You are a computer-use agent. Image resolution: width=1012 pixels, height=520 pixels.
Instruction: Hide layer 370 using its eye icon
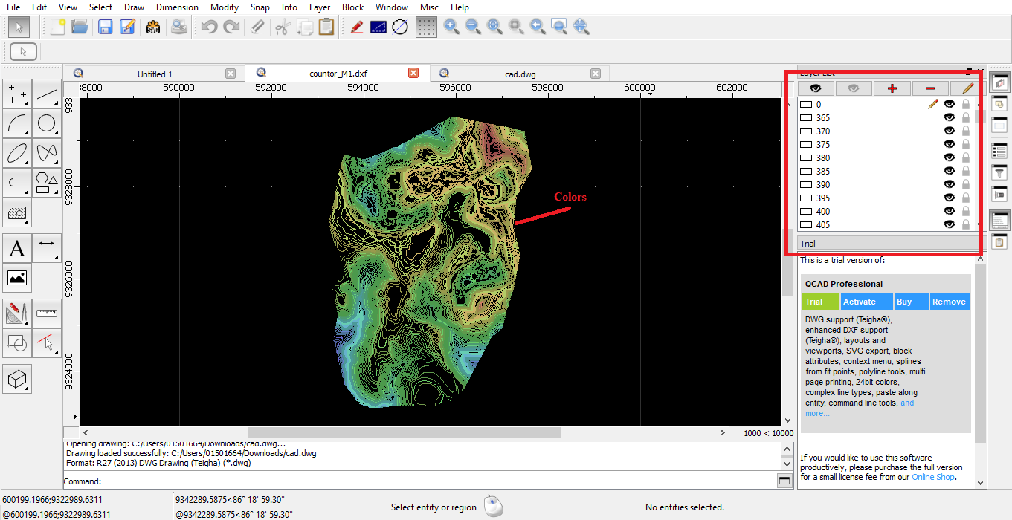coord(950,131)
